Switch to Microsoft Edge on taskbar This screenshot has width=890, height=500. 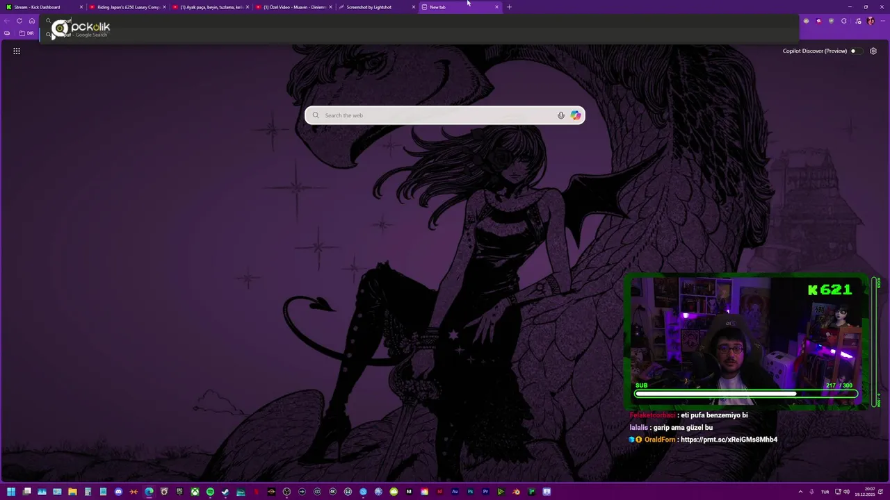pos(149,492)
